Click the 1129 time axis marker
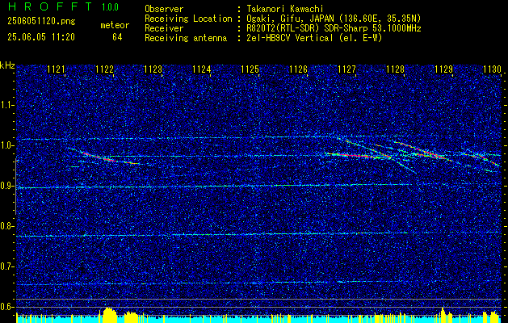508x323 pixels. click(x=443, y=69)
